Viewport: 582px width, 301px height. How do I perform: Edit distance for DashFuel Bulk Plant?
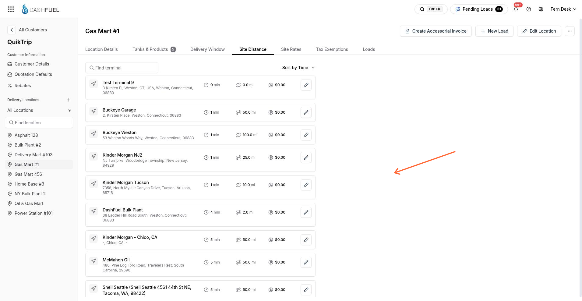(x=306, y=212)
